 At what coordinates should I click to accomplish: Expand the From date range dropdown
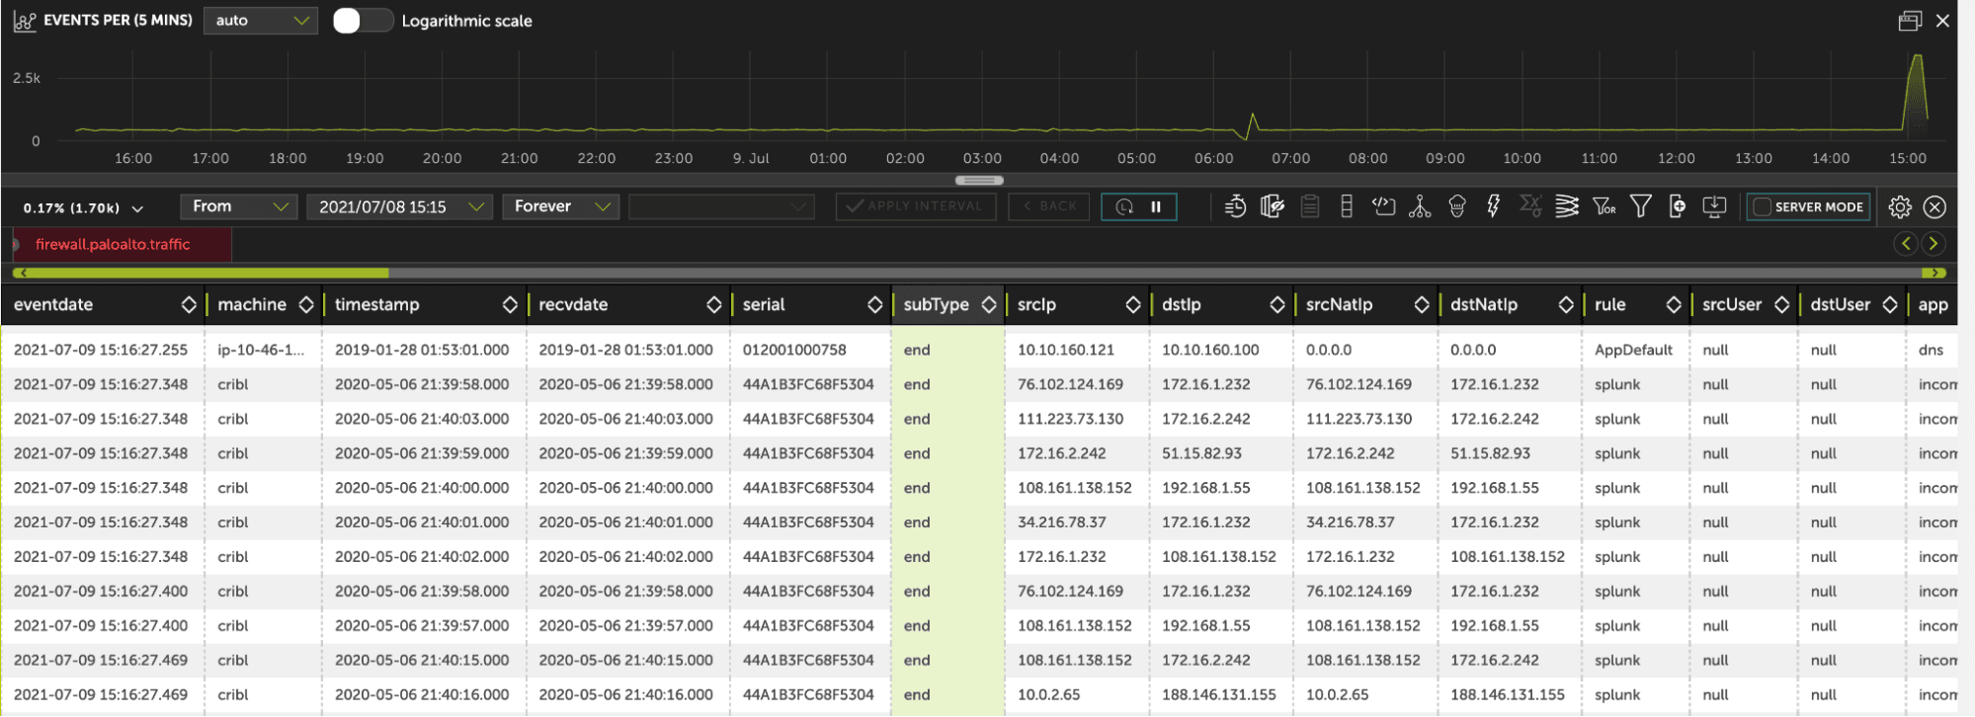coord(238,206)
